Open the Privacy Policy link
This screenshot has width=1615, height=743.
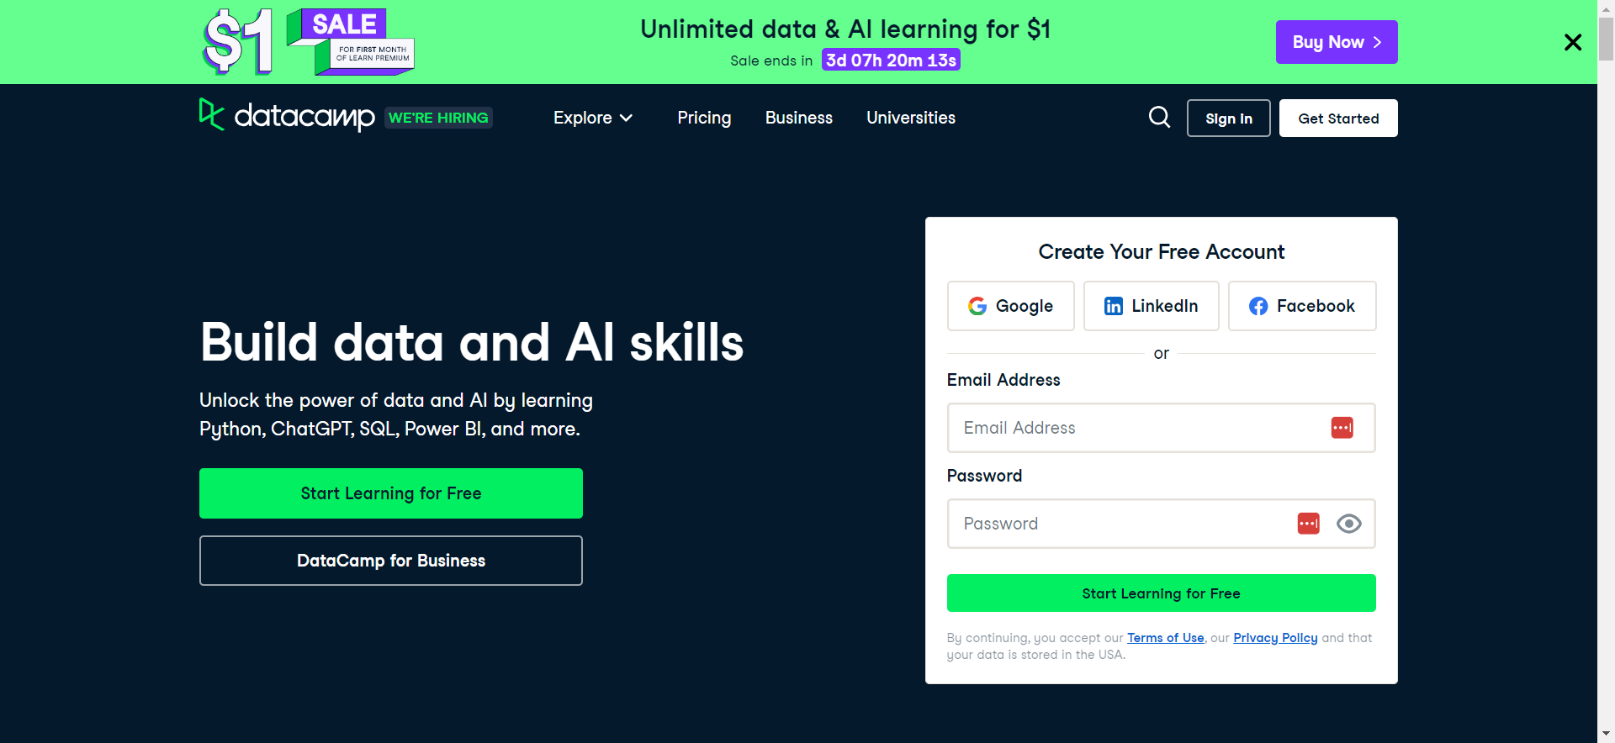point(1275,638)
